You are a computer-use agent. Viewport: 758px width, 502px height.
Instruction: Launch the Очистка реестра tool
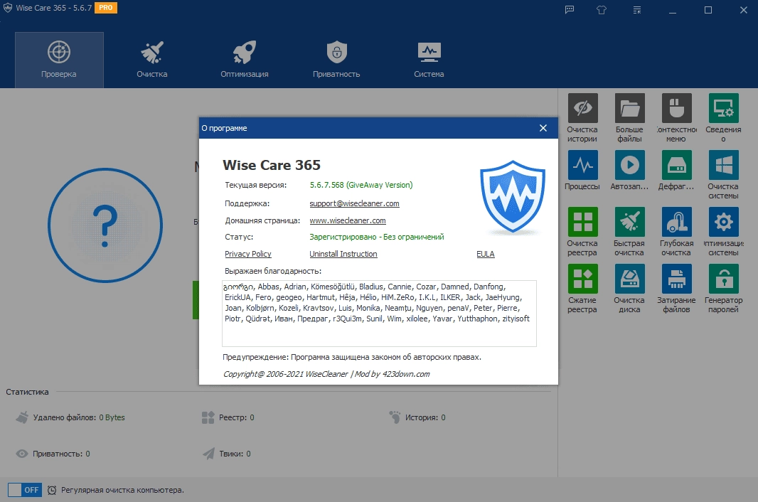click(x=582, y=232)
